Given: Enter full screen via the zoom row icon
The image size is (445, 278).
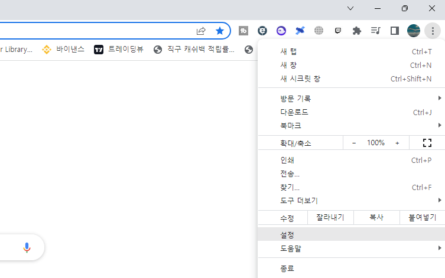Looking at the screenshot, I should click(x=427, y=143).
